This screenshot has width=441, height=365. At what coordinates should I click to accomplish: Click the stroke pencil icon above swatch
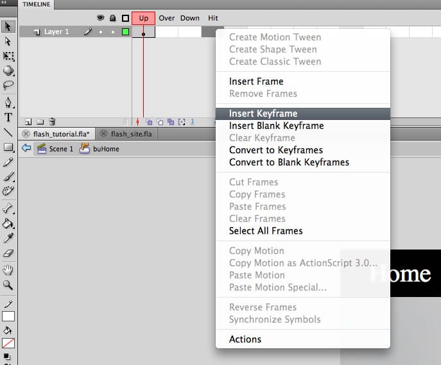click(x=8, y=304)
